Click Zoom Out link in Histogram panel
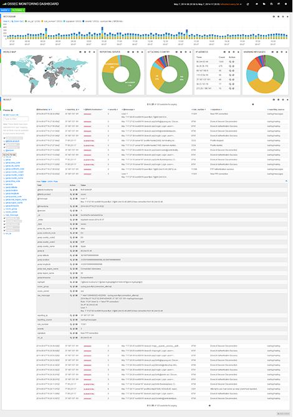 [x=17, y=21]
